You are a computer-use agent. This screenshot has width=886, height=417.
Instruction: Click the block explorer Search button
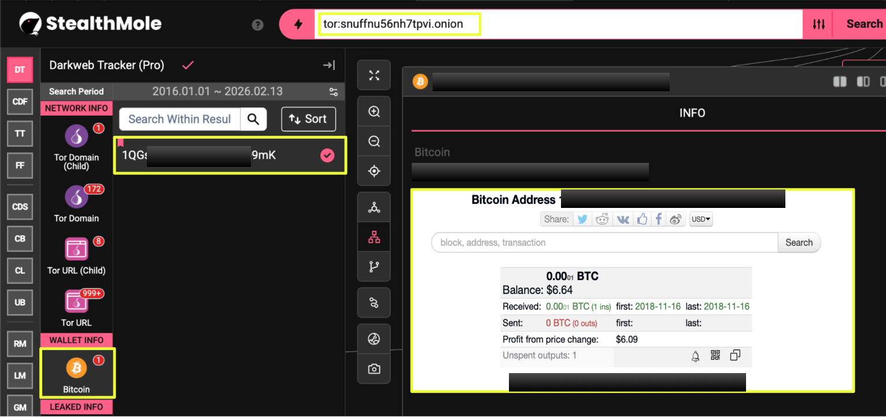799,243
